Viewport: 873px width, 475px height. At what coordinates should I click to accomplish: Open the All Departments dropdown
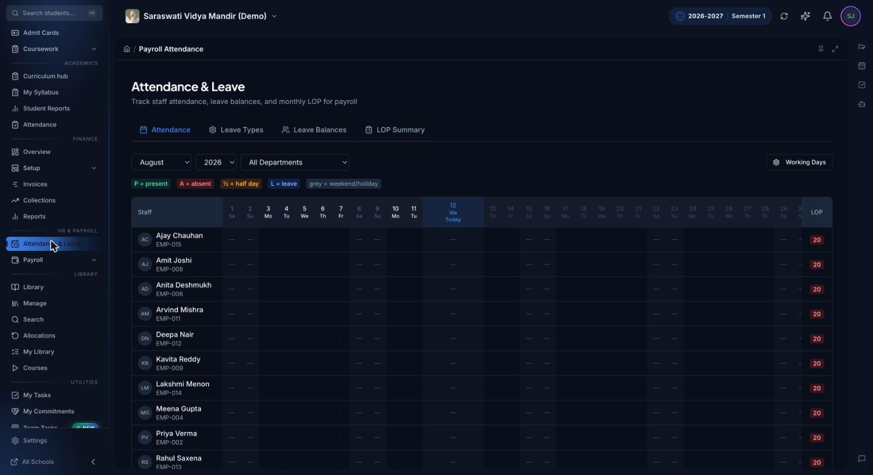tap(295, 163)
